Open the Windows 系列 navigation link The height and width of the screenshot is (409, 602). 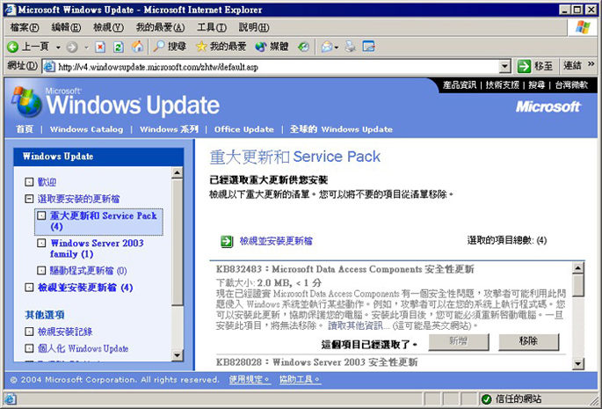tap(169, 129)
